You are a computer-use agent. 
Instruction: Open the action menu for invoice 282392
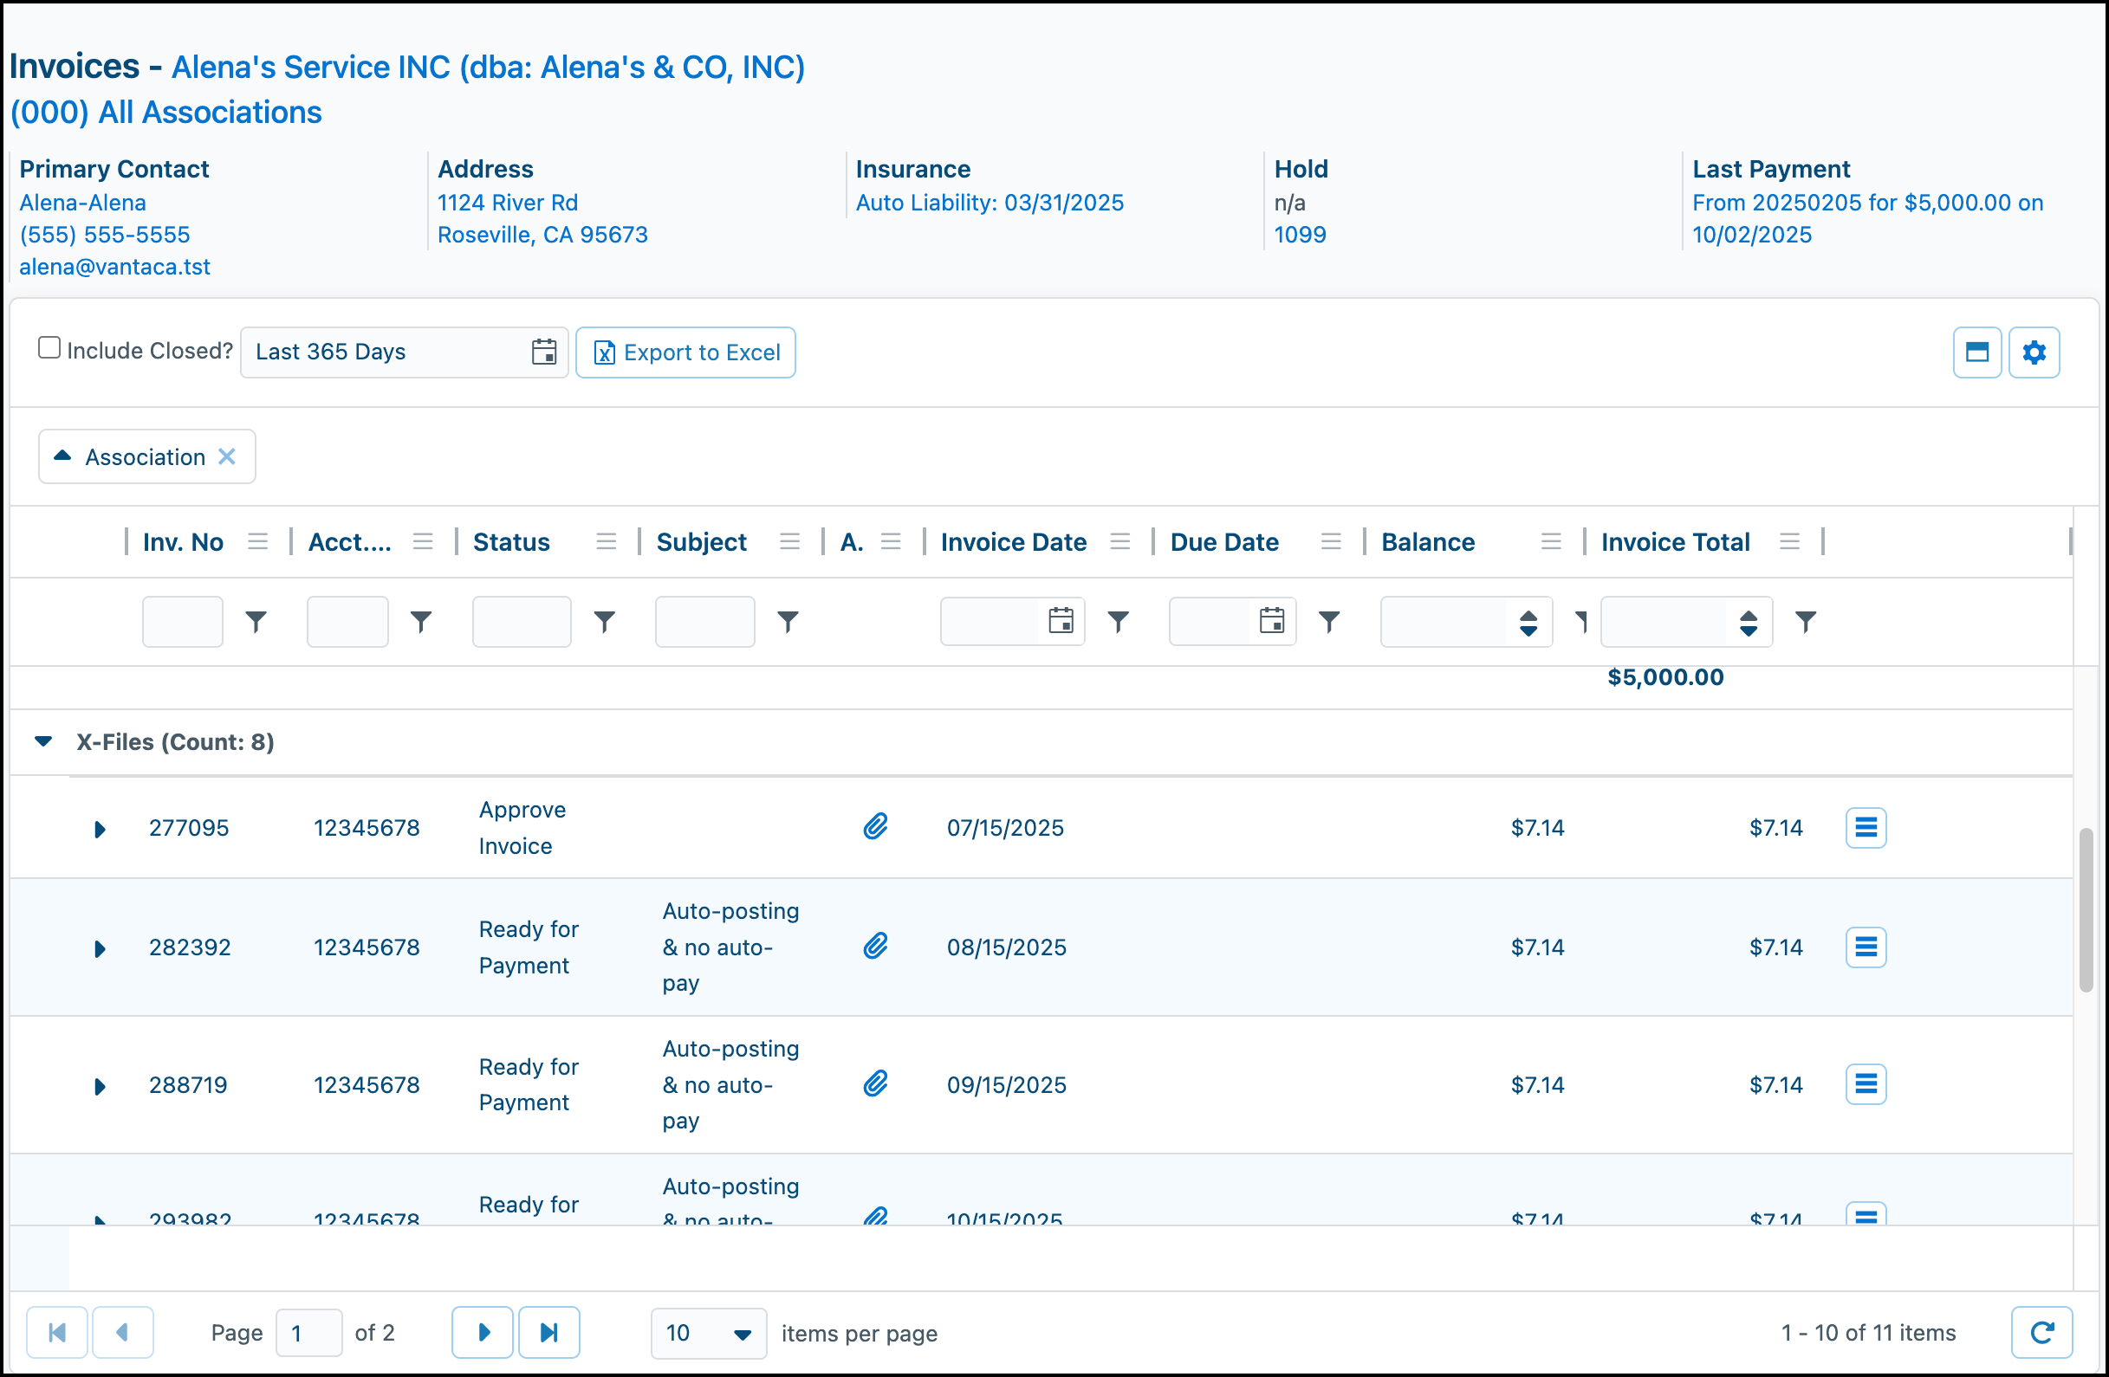click(x=1866, y=947)
